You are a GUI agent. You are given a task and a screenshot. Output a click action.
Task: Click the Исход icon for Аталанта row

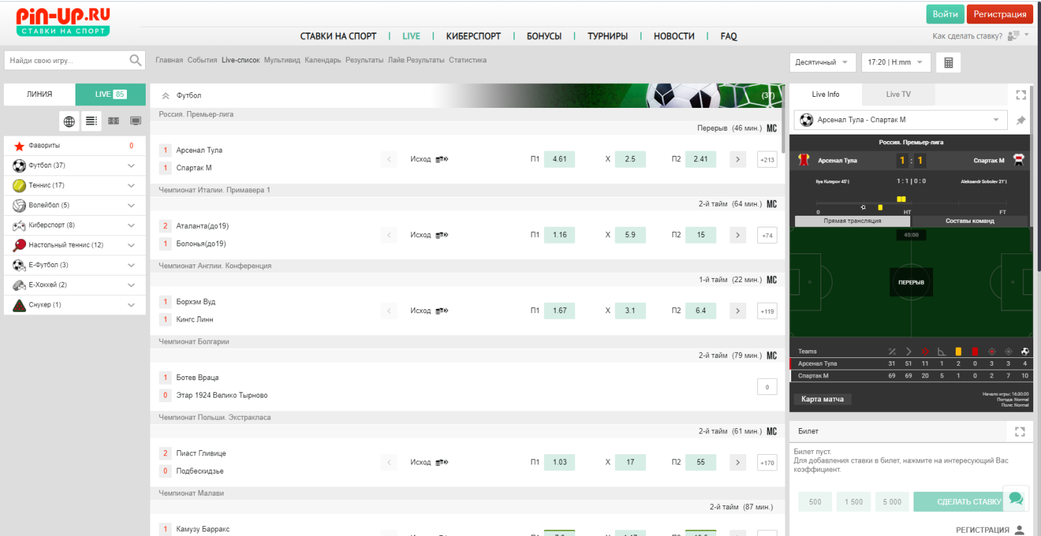(442, 235)
